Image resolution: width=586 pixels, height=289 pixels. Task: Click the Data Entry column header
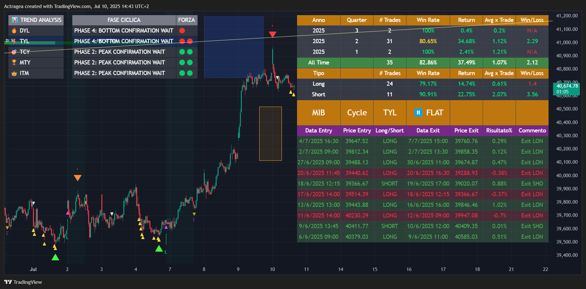pos(319,130)
